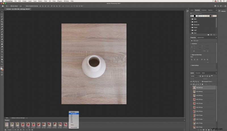Filter layers by pixel layers icon
The image size is (227, 131).
200,76
